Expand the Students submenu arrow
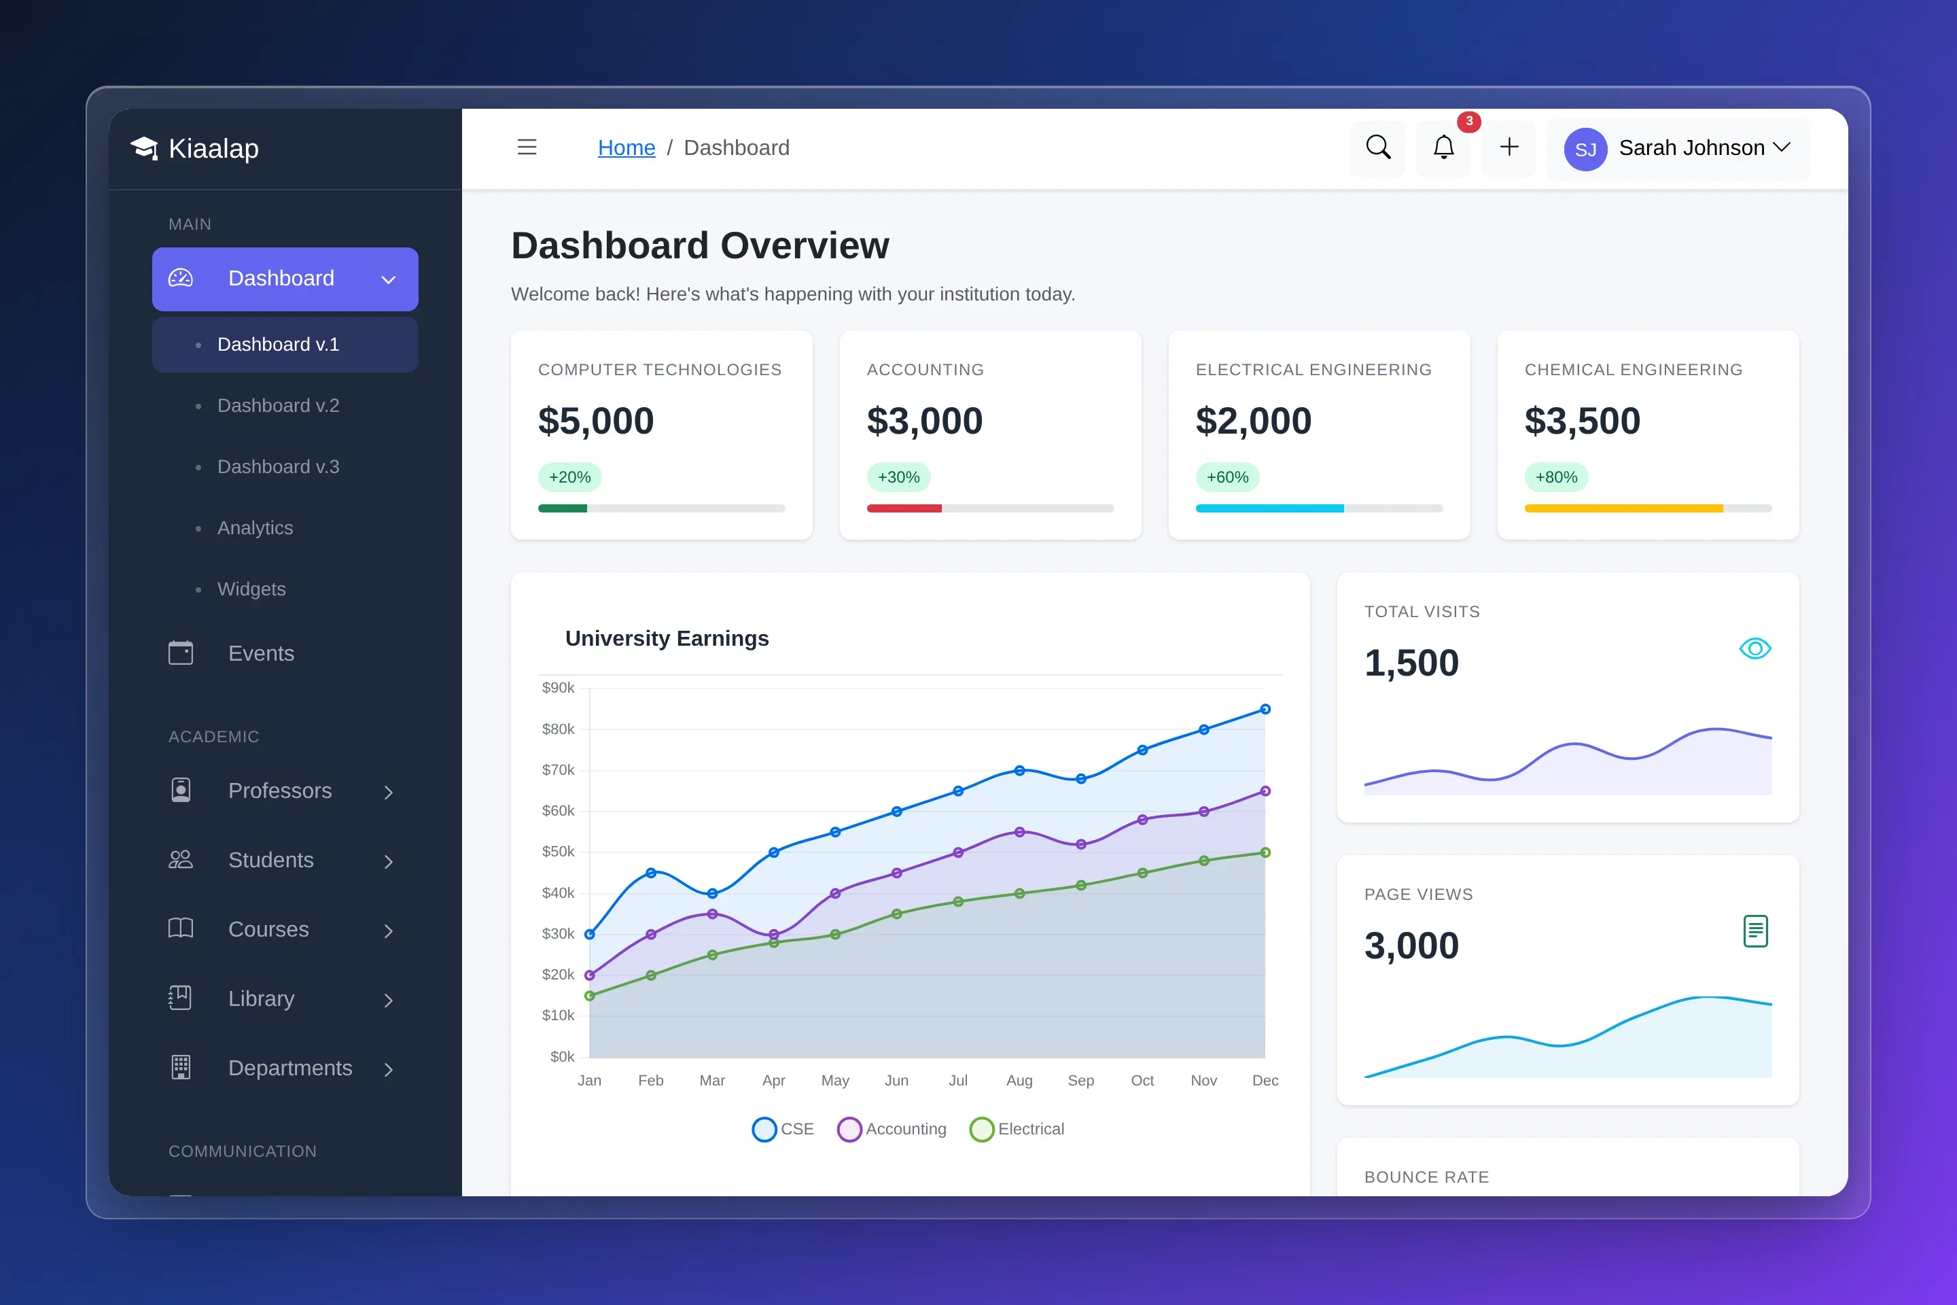Image resolution: width=1957 pixels, height=1305 pixels. click(388, 861)
